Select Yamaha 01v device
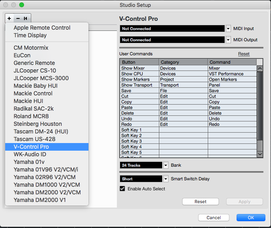The image size is (271, 228). pyautogui.click(x=47, y=162)
